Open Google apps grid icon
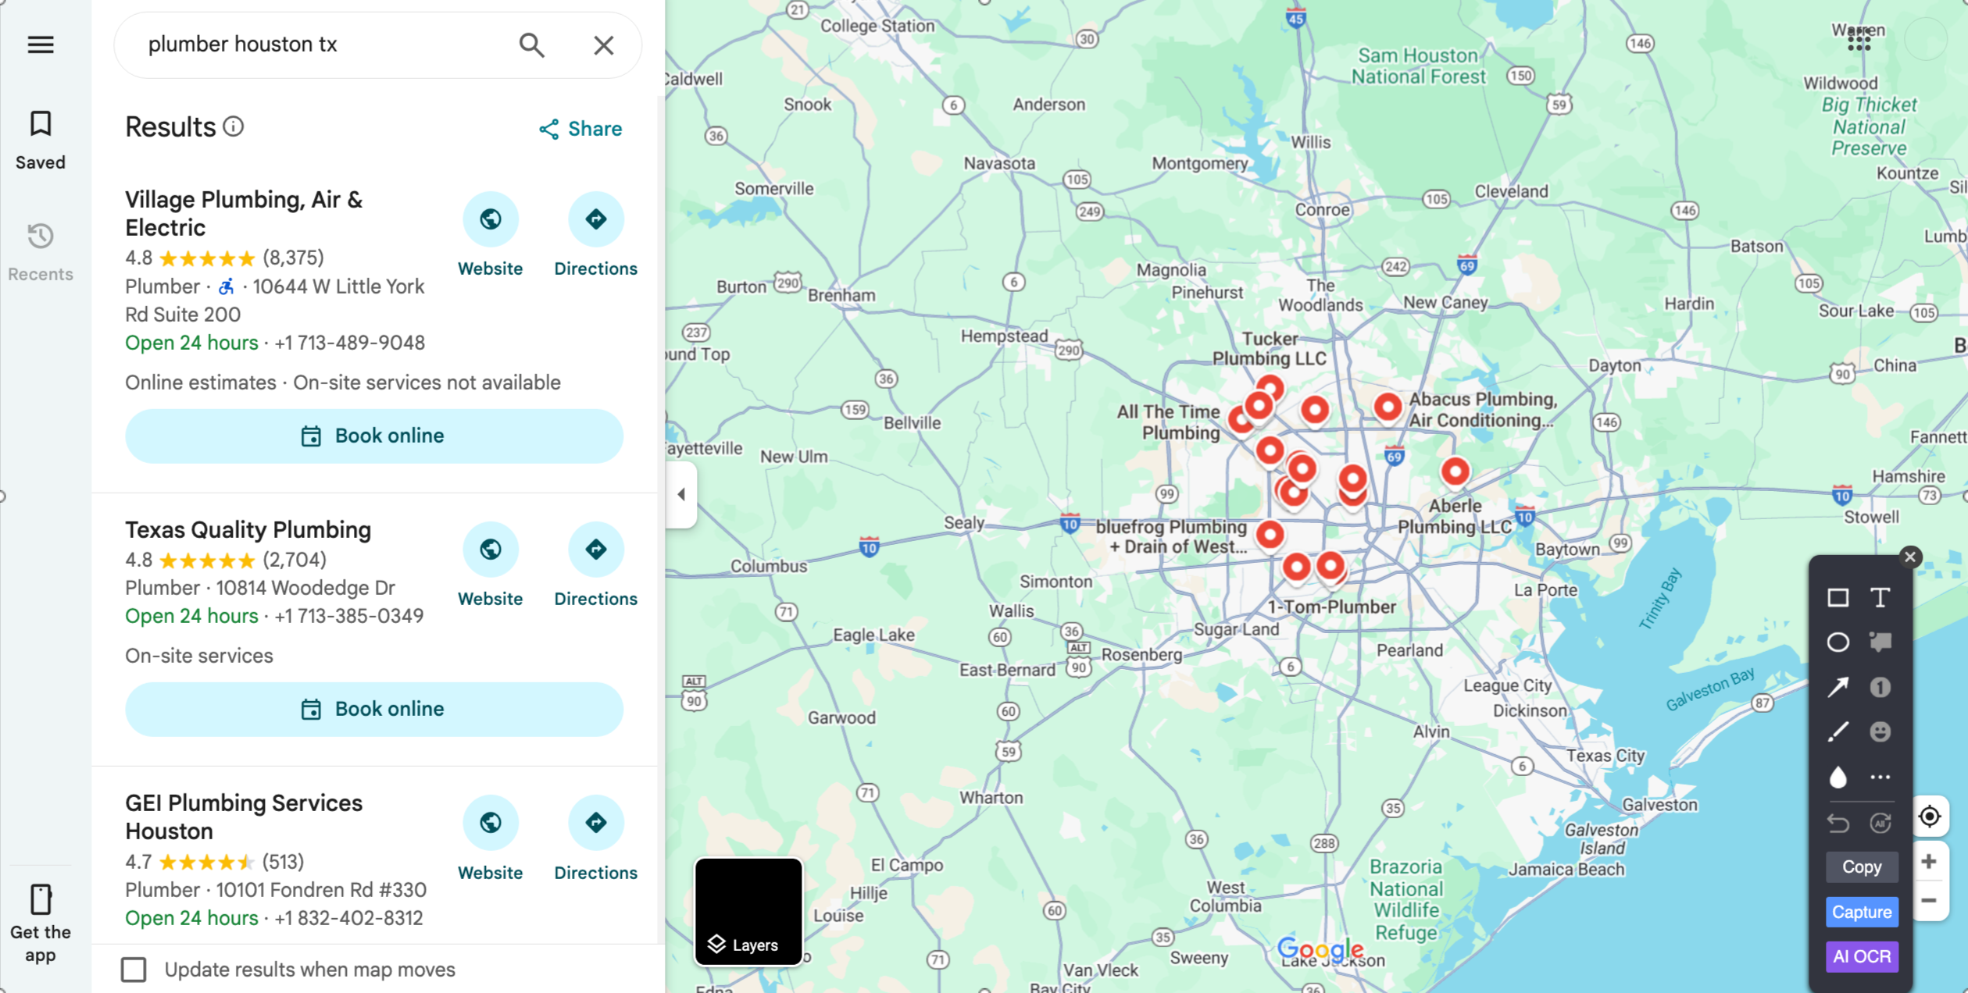 1859,39
